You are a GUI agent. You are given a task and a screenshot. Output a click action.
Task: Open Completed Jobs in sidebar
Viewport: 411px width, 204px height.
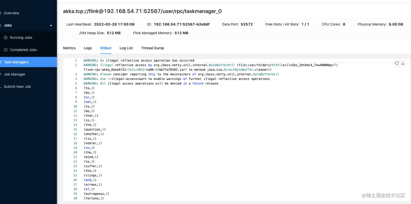coord(23,50)
